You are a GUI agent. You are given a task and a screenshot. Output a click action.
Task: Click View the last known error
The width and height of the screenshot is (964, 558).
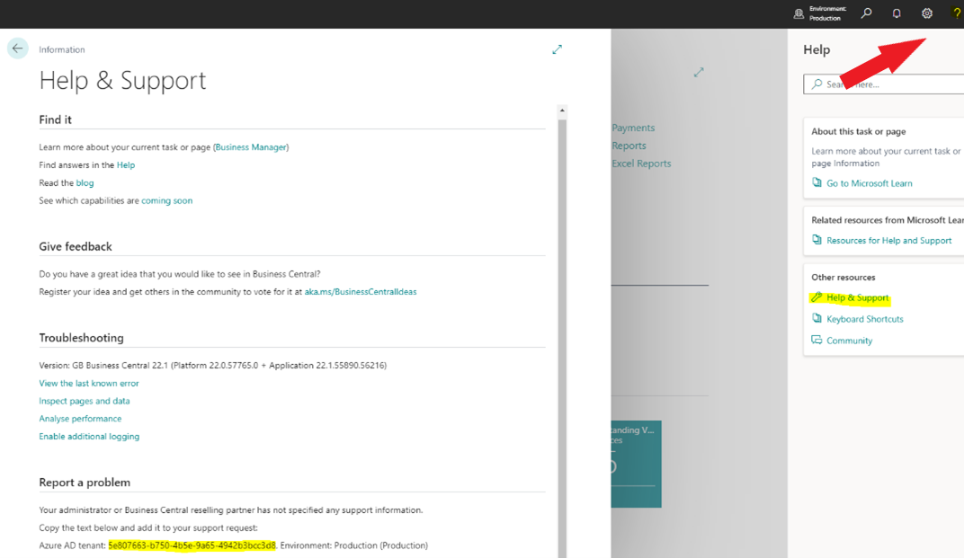[x=88, y=383]
